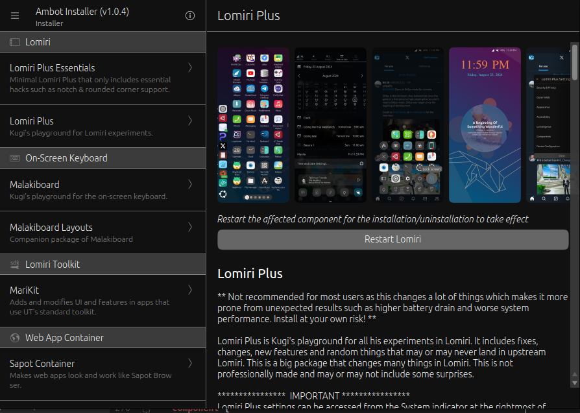
Task: Open the Malakiboard entry
Action: pos(103,190)
